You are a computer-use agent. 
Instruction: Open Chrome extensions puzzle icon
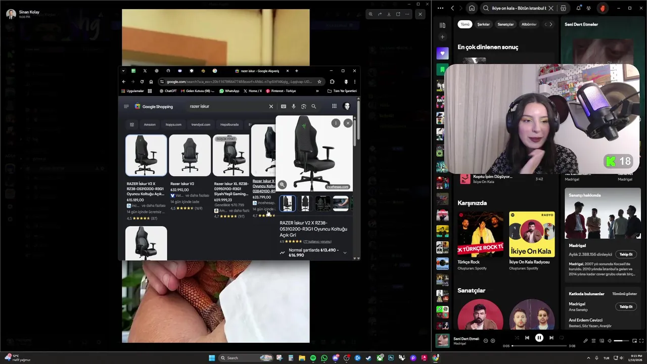[x=332, y=81]
